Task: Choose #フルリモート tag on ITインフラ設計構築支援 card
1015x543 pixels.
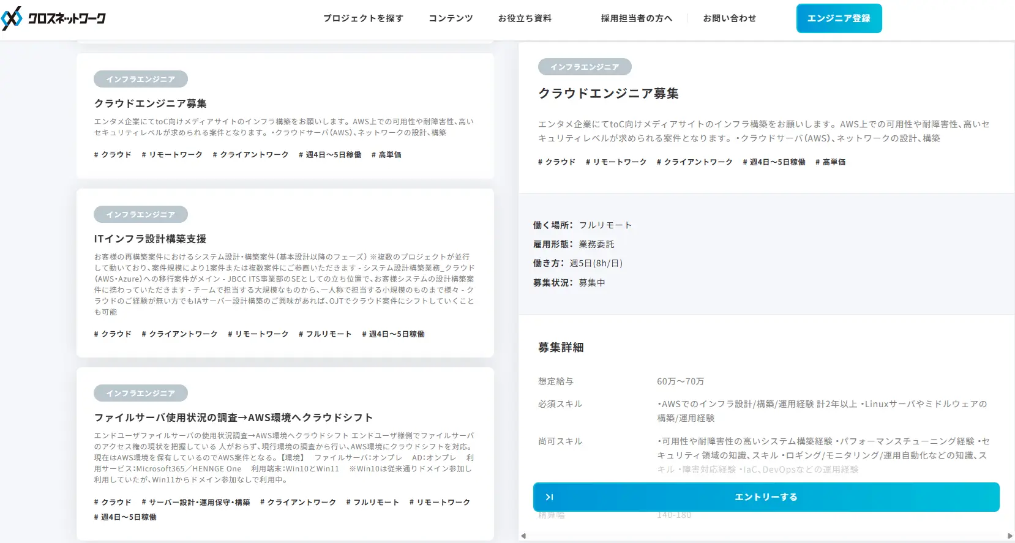Action: [325, 334]
